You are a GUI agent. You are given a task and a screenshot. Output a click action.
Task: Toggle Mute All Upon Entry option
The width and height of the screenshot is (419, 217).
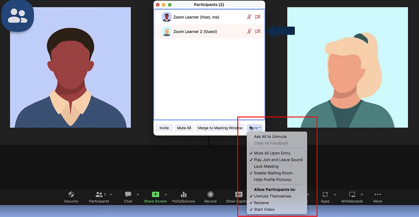(x=272, y=153)
